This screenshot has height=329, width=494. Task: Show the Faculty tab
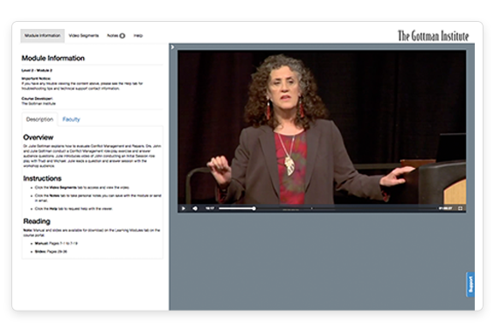tap(71, 119)
